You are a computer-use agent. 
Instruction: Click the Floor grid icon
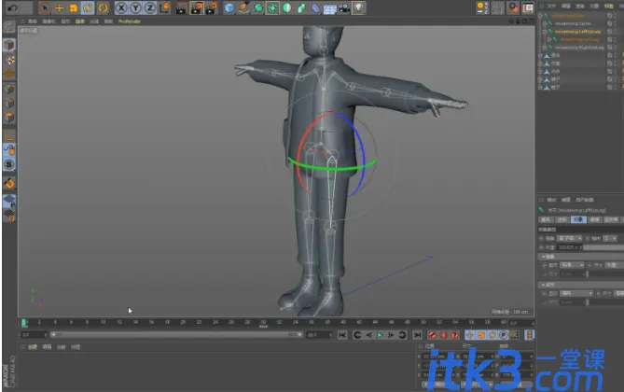tap(330, 8)
